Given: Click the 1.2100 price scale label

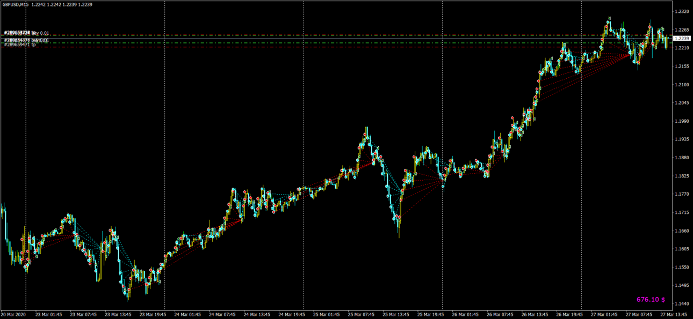Looking at the screenshot, I should [x=682, y=85].
